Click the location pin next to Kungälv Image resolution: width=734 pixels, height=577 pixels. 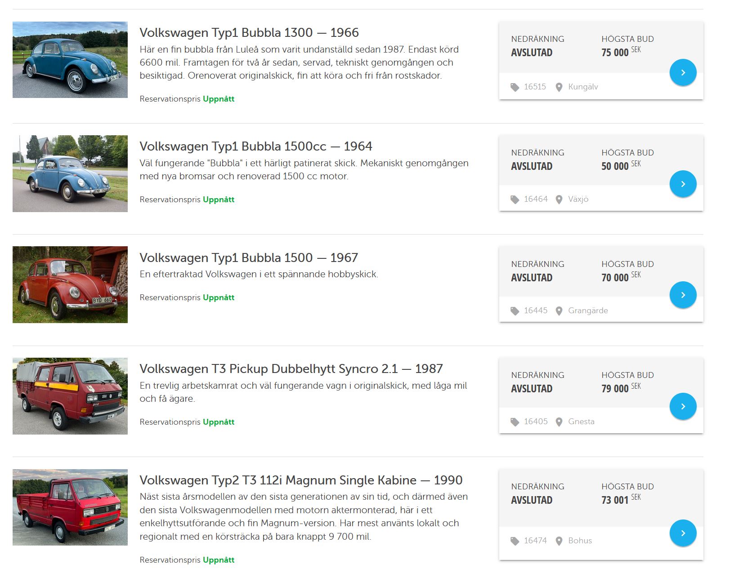pos(559,87)
